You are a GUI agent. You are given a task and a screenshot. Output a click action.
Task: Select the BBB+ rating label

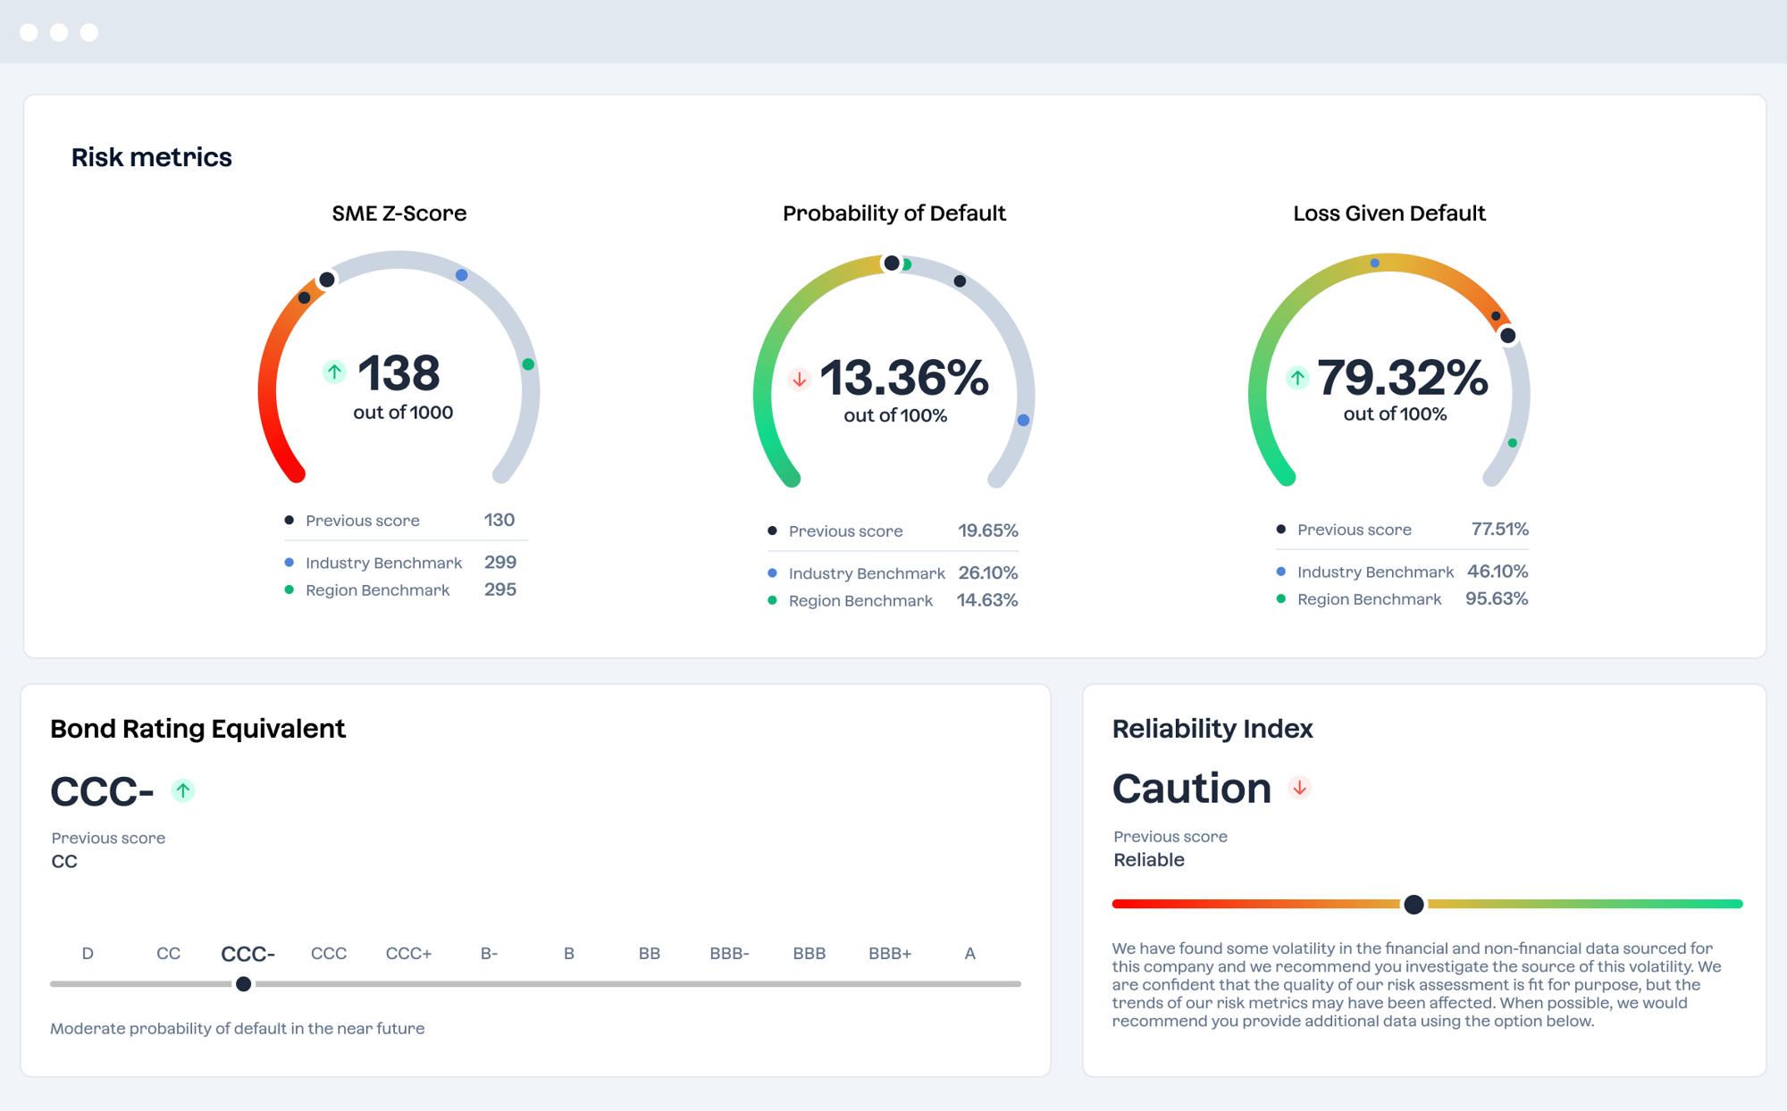(890, 954)
